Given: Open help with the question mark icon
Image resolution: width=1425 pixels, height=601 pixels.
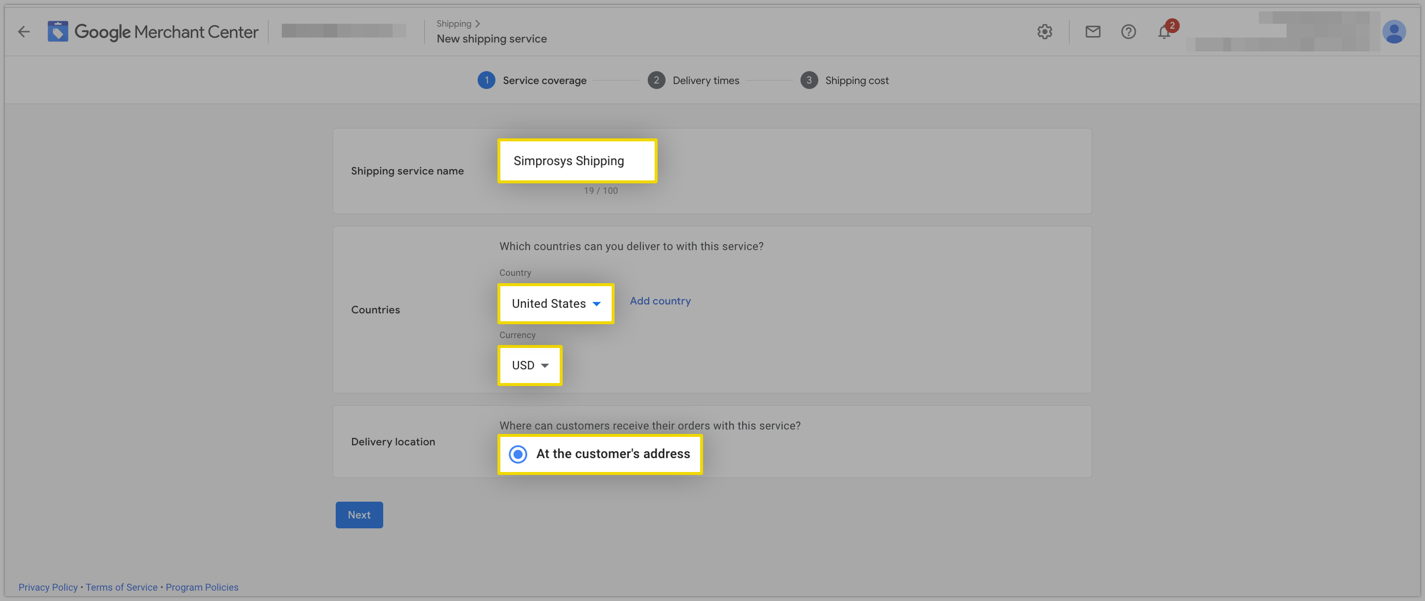Looking at the screenshot, I should pos(1128,32).
